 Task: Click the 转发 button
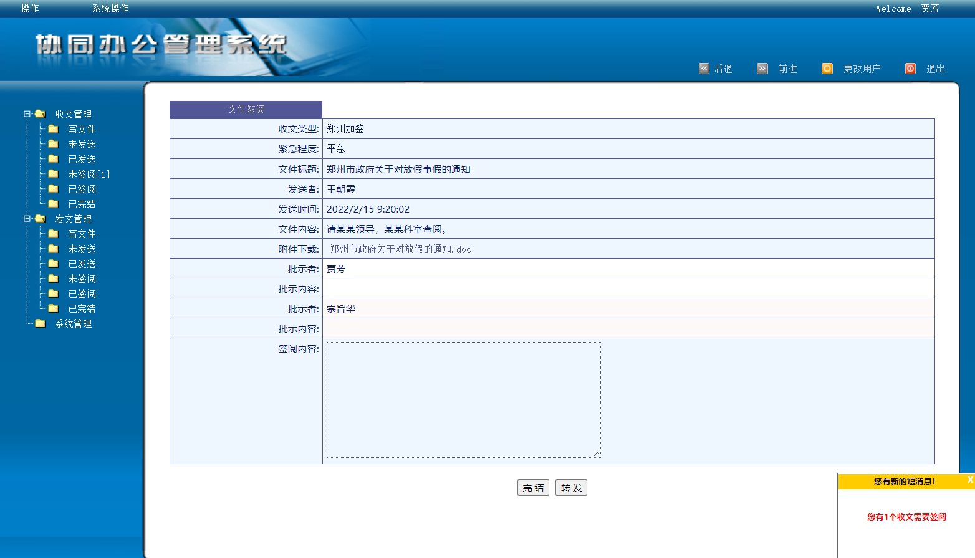pos(571,488)
